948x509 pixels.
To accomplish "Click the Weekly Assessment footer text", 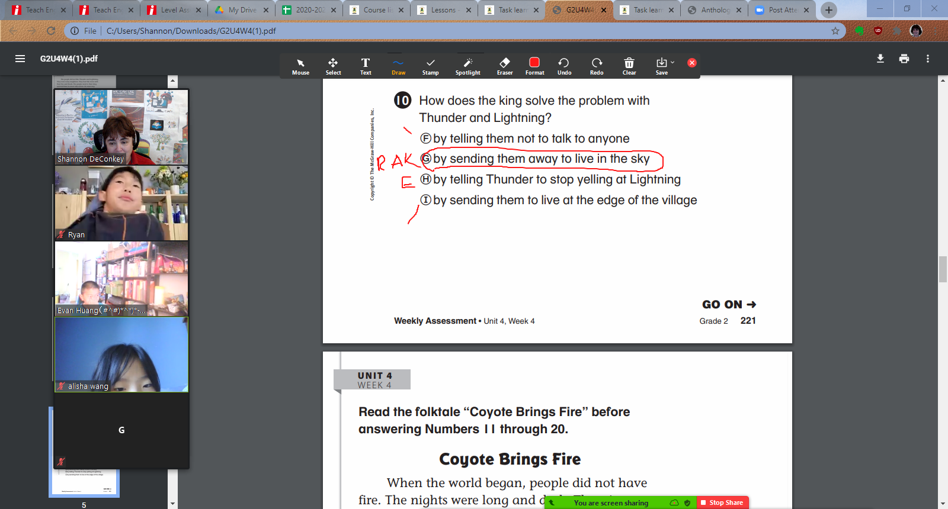I will pos(464,321).
